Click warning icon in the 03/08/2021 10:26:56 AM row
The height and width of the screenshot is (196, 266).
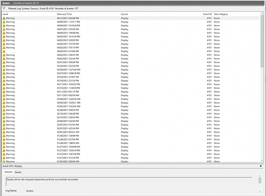point(4,99)
